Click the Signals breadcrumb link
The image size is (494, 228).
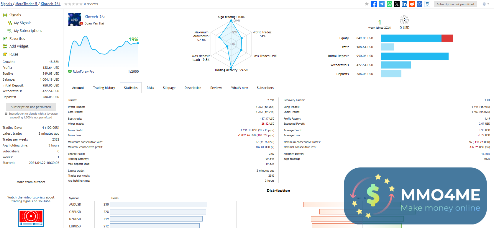(6, 4)
